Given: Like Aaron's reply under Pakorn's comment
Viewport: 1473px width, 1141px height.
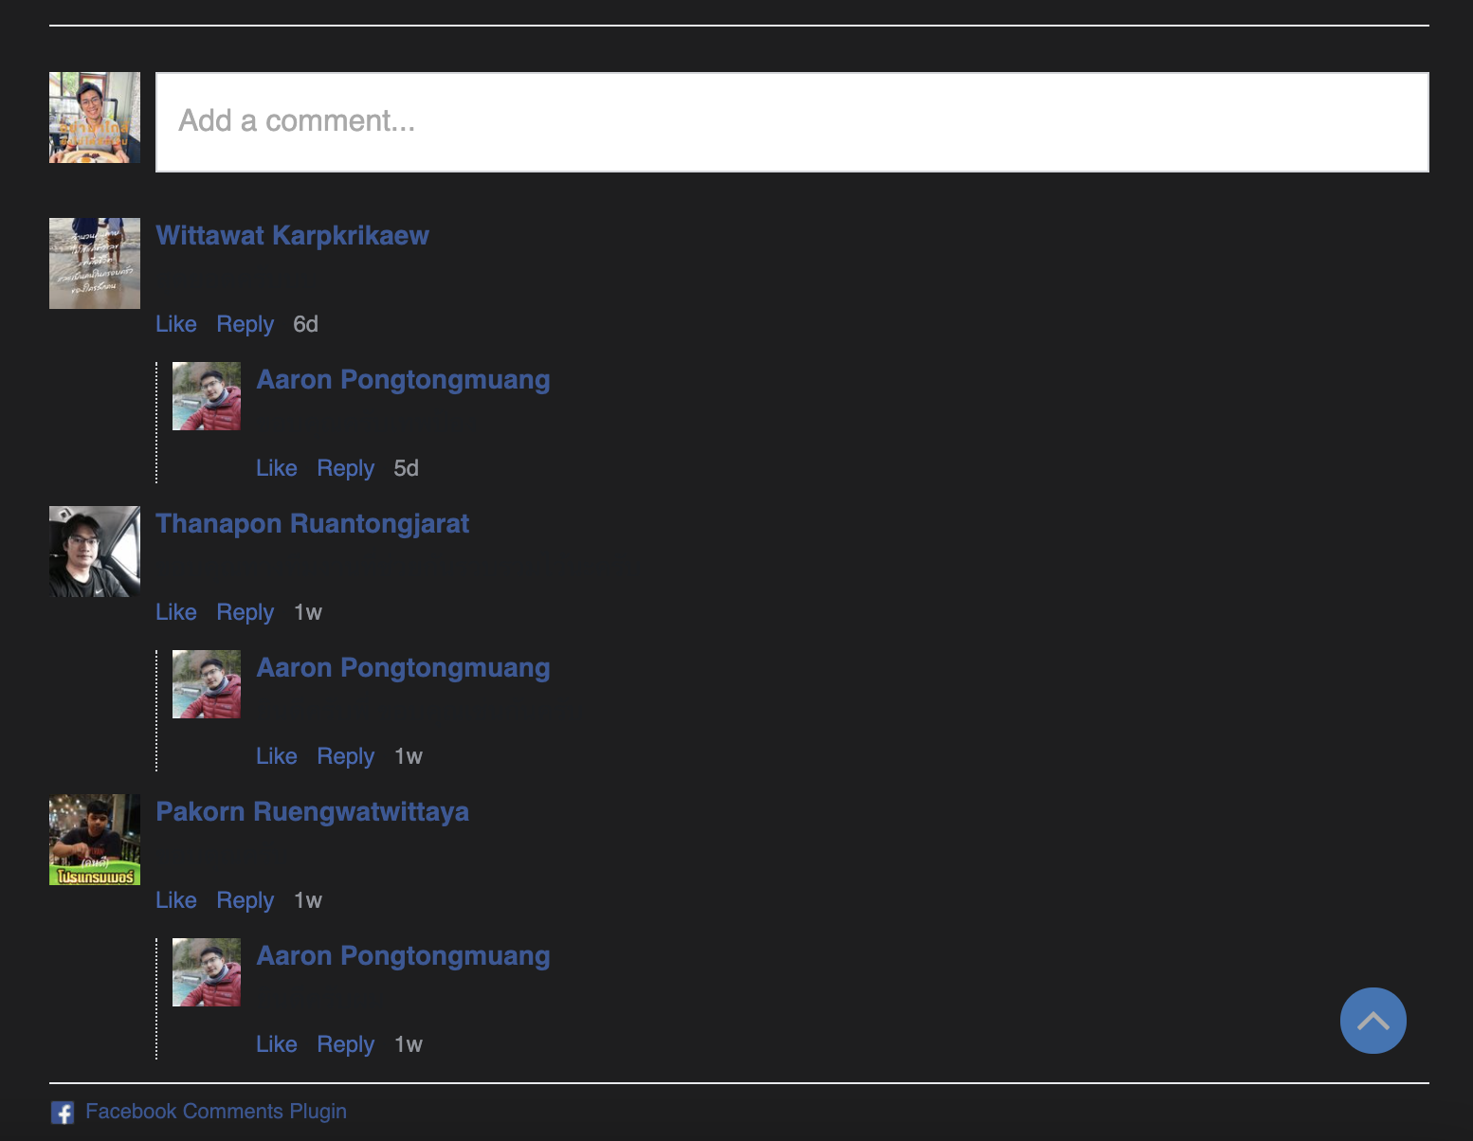Looking at the screenshot, I should [x=277, y=1044].
